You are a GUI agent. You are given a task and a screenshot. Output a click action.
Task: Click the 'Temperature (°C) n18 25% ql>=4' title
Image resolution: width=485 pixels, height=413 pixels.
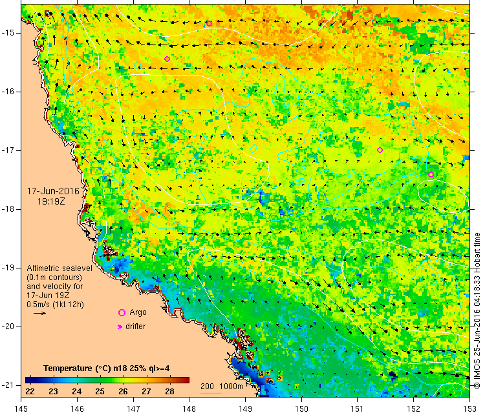107,368
